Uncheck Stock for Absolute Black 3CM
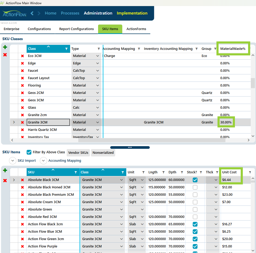256x253 pixels. pos(195,180)
